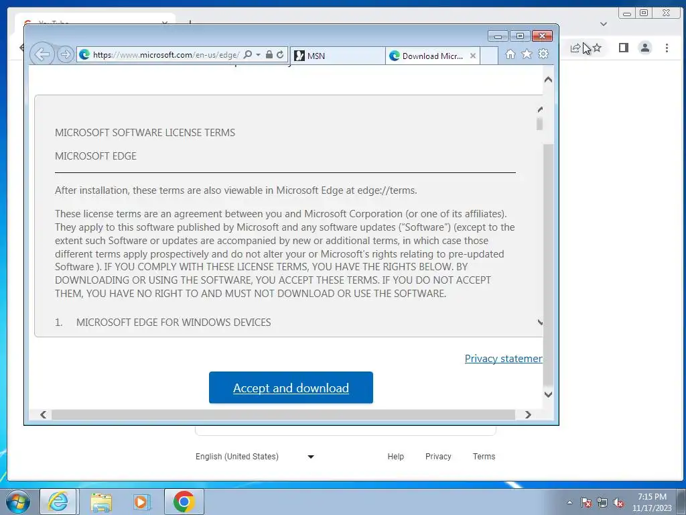The width and height of the screenshot is (686, 515).
Task: Maximize the Internet Explorer window
Action: point(520,36)
